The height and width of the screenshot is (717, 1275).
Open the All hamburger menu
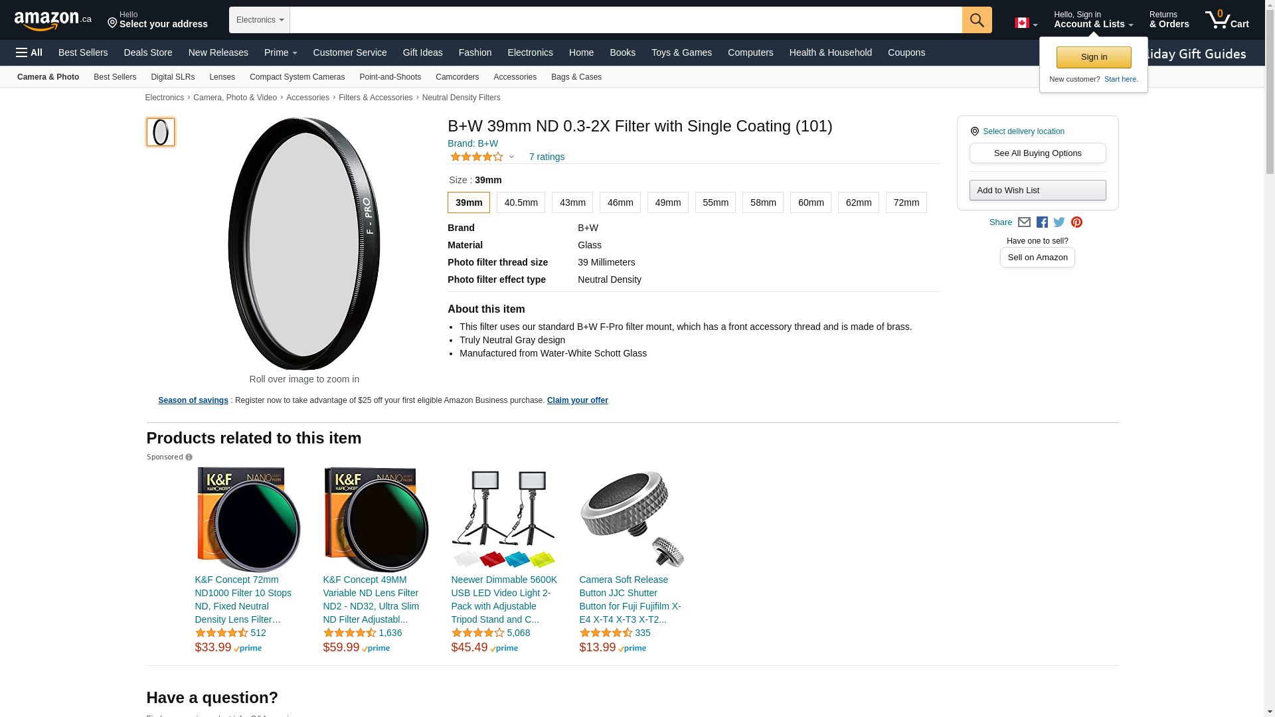(29, 52)
